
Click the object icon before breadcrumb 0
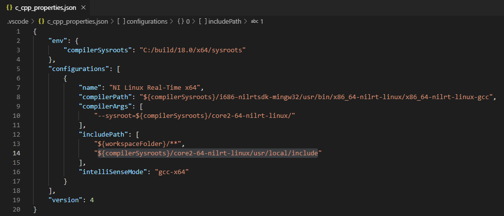[181, 22]
